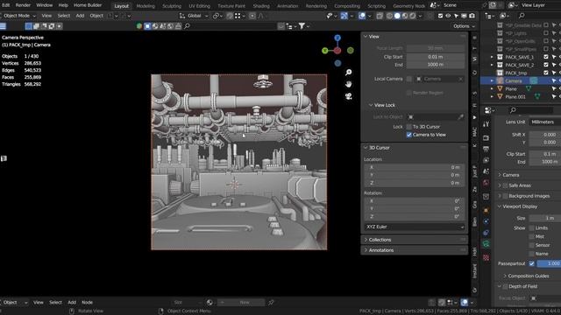This screenshot has width=561, height=315.
Task: Expand Safe Areas panel
Action: pyautogui.click(x=500, y=185)
